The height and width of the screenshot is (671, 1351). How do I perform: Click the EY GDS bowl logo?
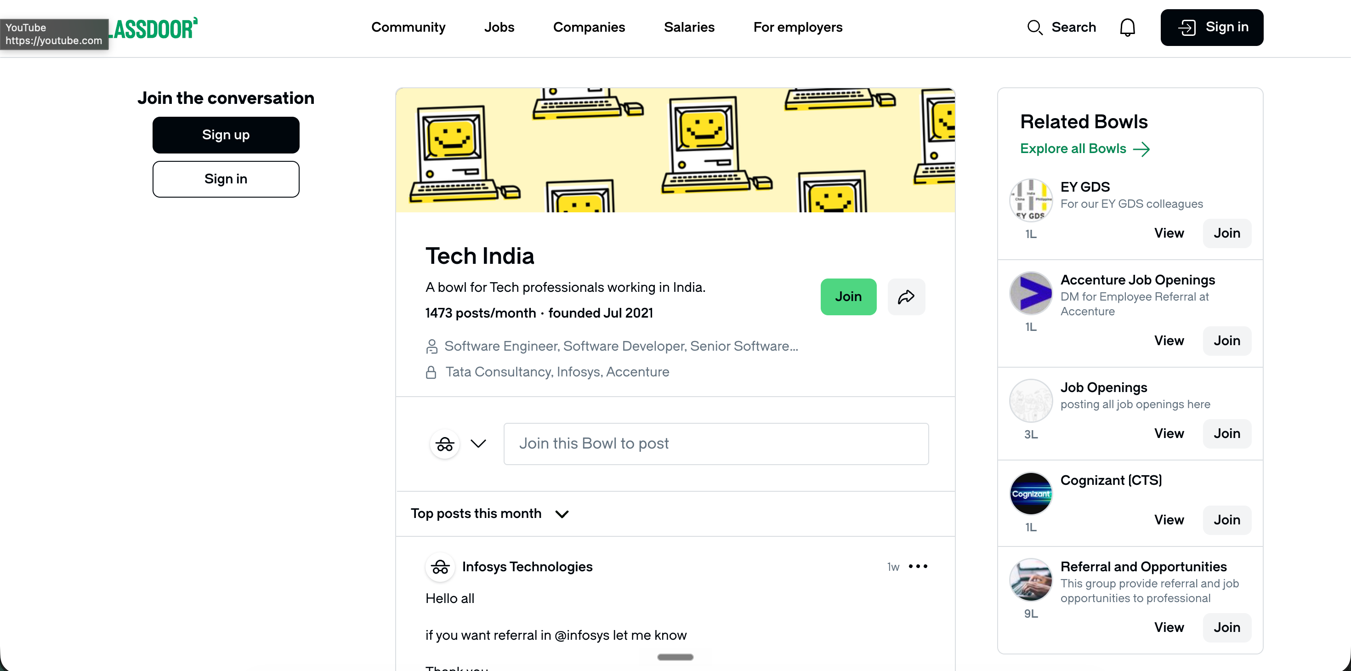coord(1031,200)
